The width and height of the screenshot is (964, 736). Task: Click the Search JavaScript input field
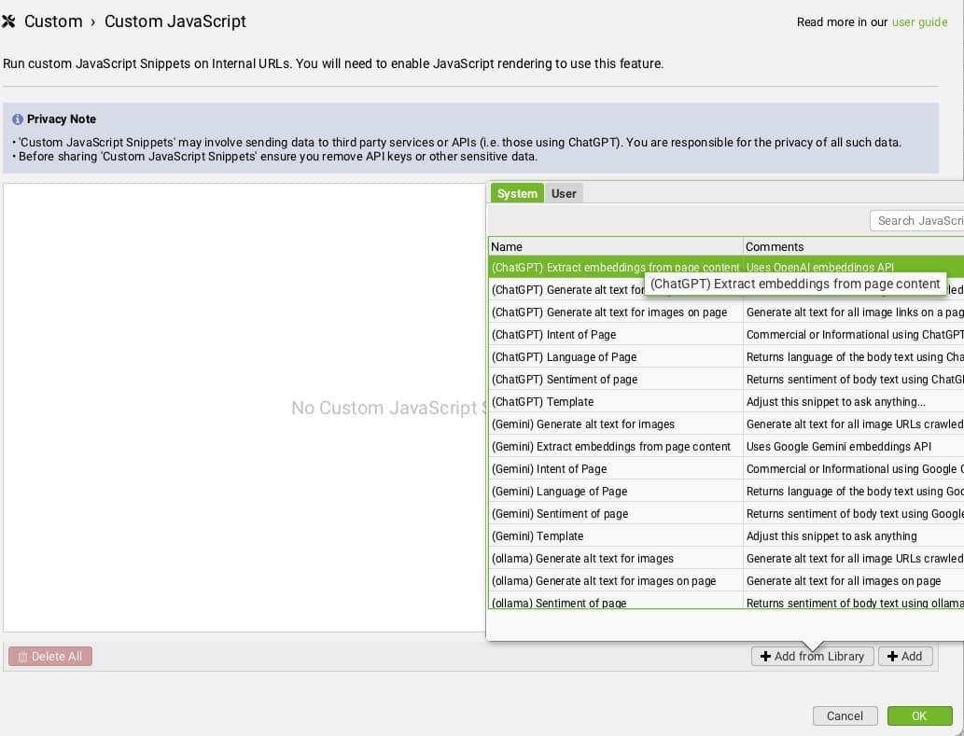919,220
